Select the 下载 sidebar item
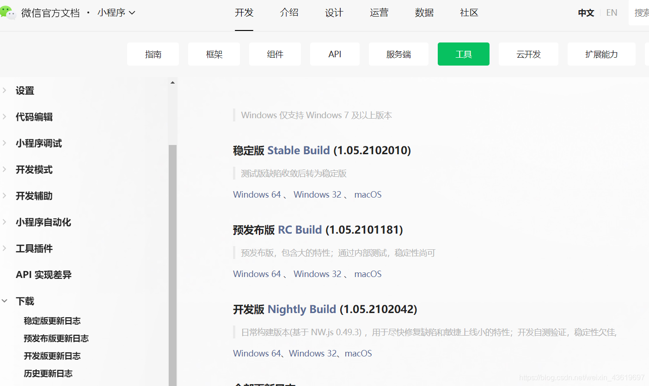 (x=25, y=301)
